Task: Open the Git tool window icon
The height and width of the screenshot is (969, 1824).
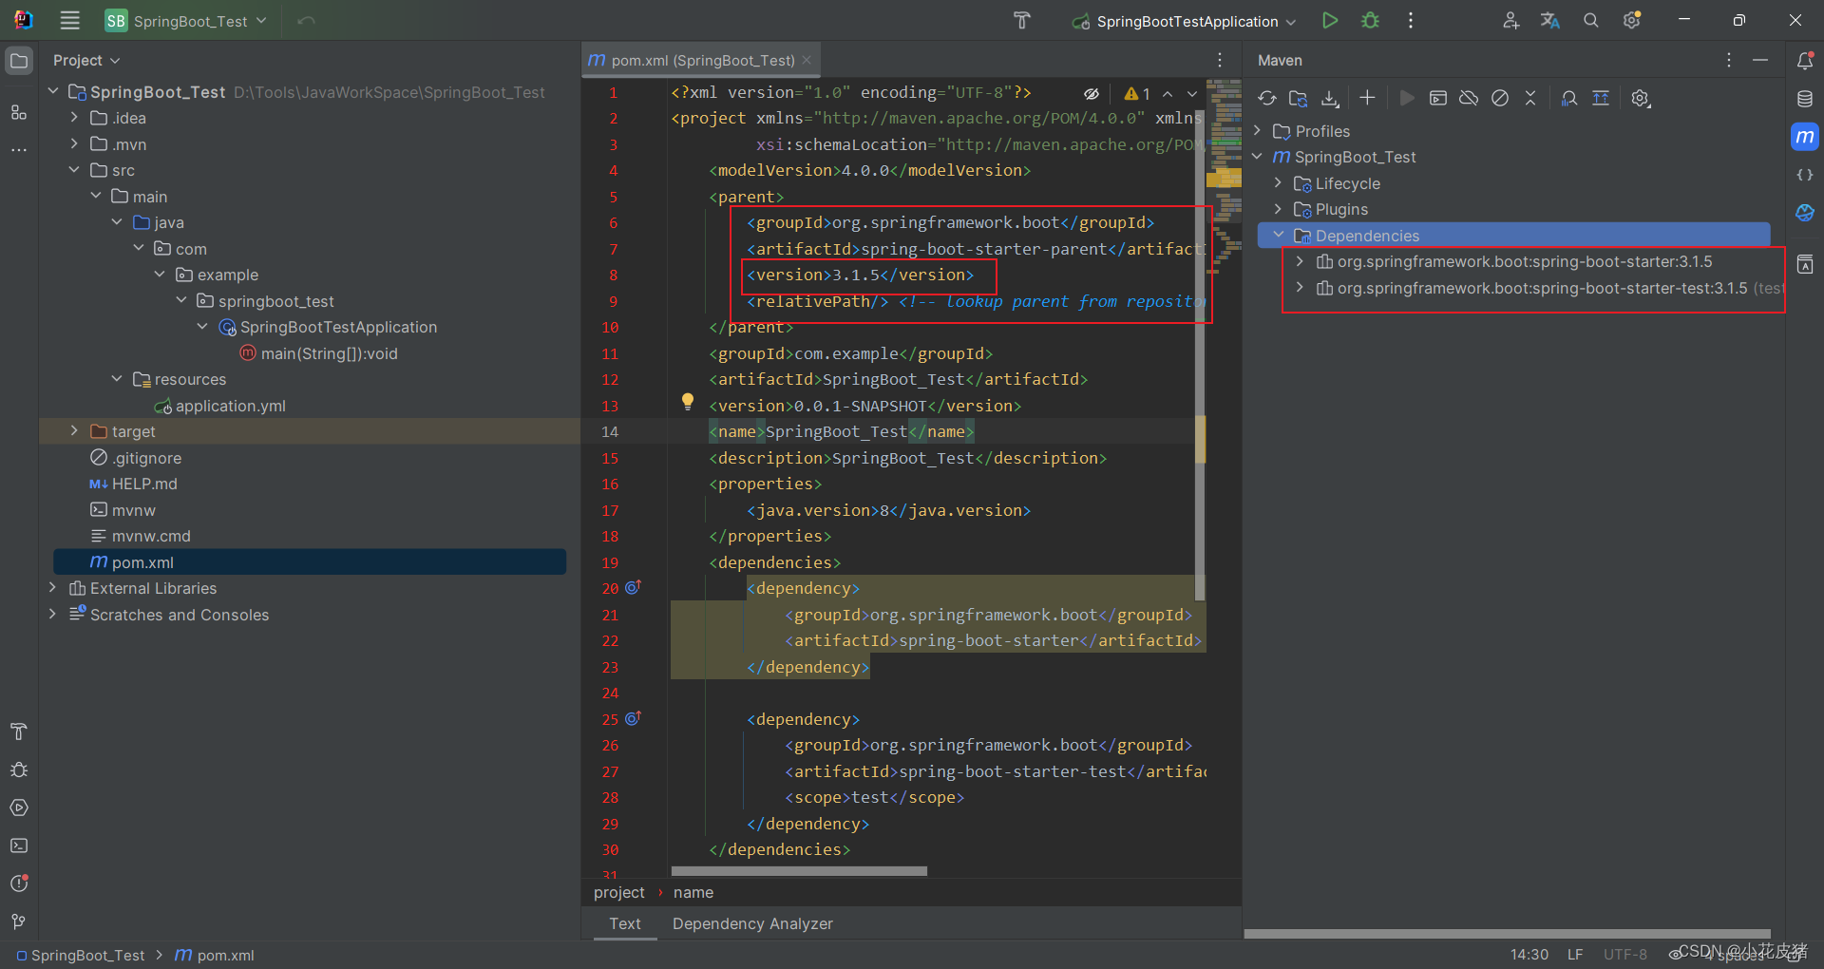Action: [19, 921]
